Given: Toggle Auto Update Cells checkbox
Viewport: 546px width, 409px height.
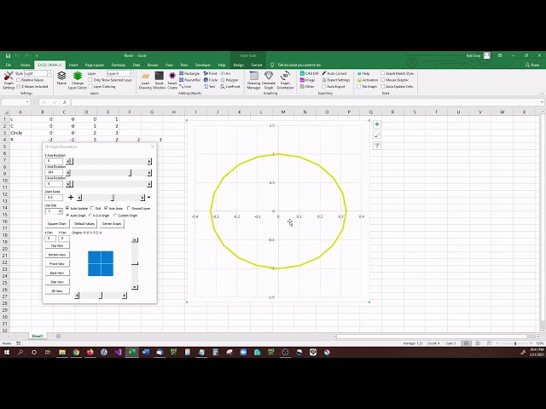Looking at the screenshot, I should tap(383, 86).
